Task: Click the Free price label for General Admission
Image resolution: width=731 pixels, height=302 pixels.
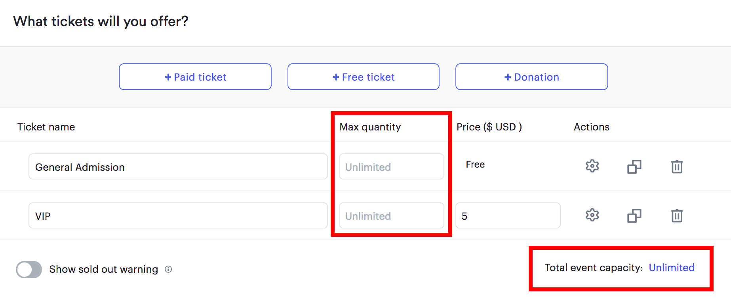Action: pos(475,164)
